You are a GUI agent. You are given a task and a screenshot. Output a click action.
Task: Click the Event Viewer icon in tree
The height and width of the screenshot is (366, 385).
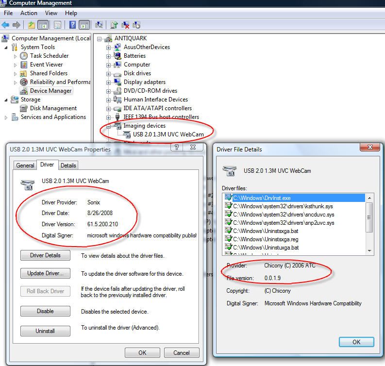tap(24, 65)
